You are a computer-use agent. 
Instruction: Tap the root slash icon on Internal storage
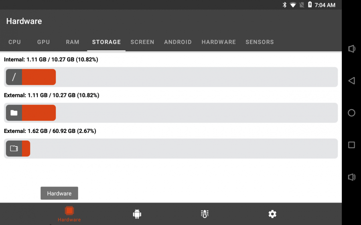pos(14,77)
